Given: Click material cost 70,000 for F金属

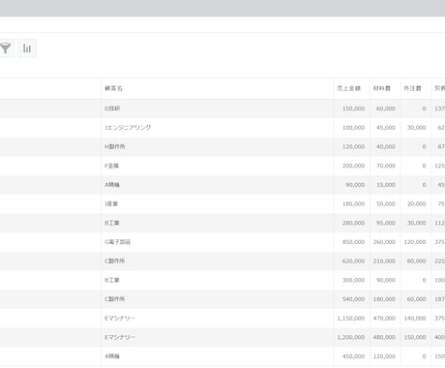Looking at the screenshot, I should pos(386,166).
